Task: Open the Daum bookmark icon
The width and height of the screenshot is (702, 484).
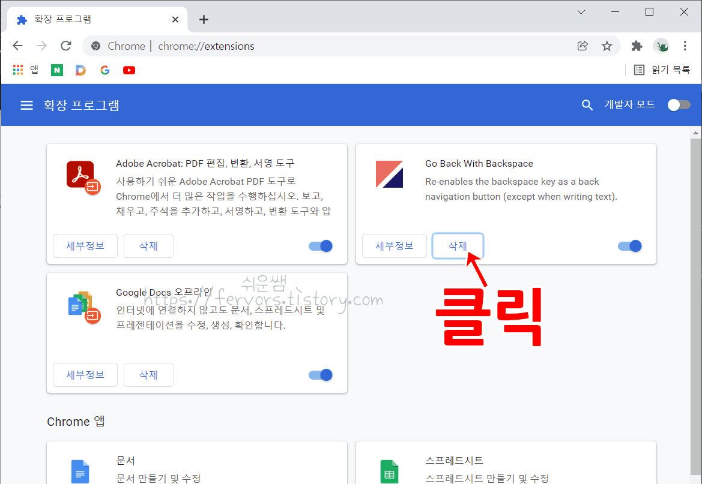Action: pos(80,70)
